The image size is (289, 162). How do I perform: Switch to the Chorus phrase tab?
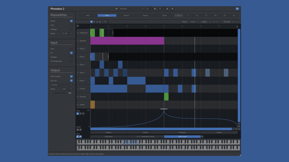pos(145,16)
